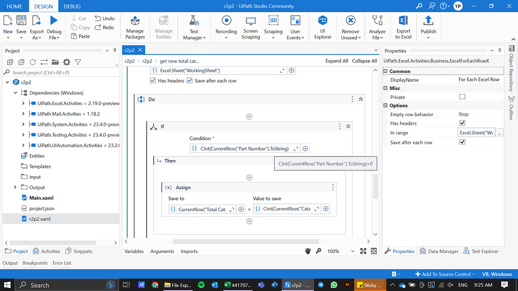Click the In range value field
Image resolution: width=518 pixels, height=291 pixels.
click(477, 133)
